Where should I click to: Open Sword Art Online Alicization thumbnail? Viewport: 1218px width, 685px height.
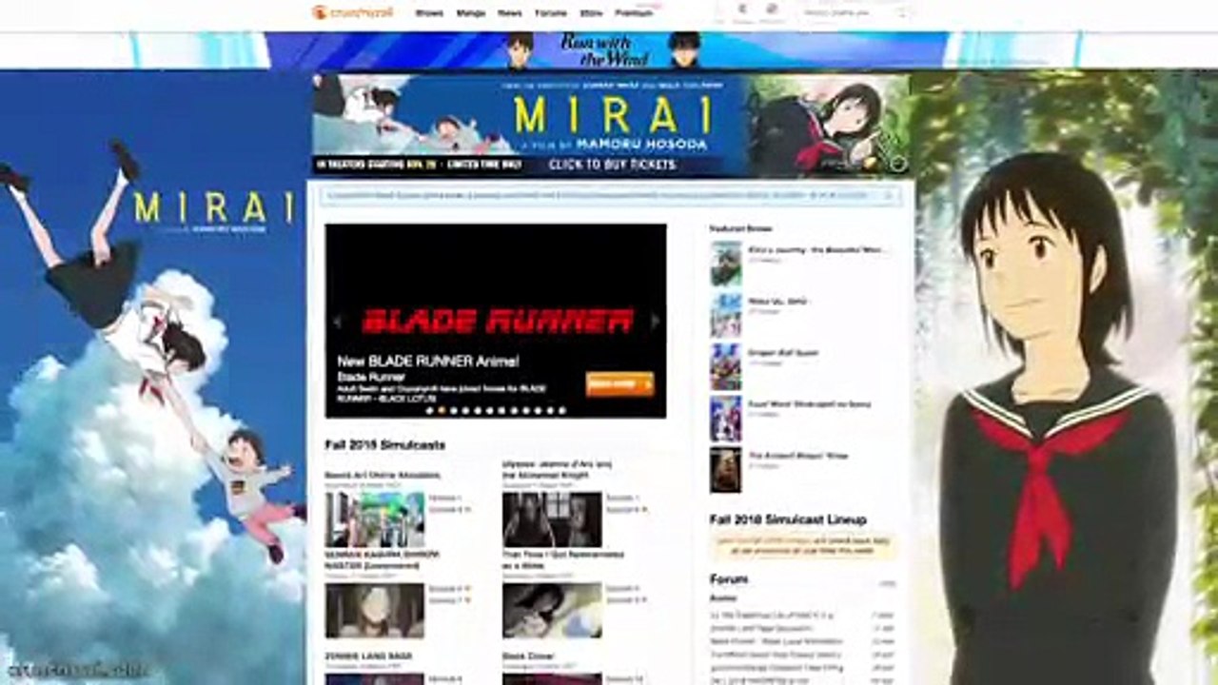(375, 519)
